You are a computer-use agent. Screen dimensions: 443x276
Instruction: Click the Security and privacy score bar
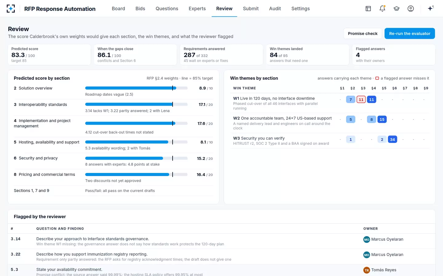136,158
